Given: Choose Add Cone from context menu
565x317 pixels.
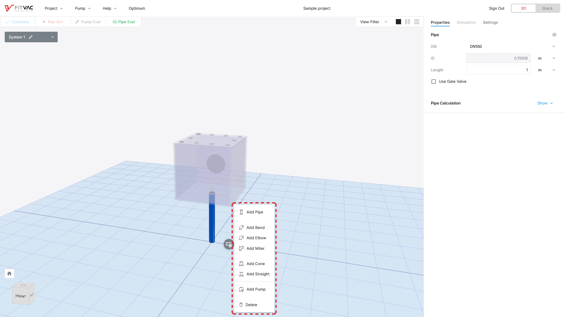Looking at the screenshot, I should point(254,264).
